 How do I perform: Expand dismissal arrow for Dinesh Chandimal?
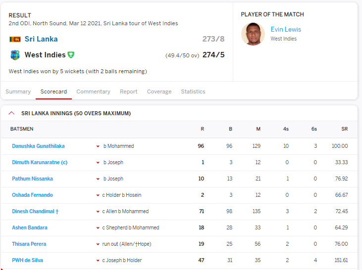pyautogui.click(x=98, y=212)
